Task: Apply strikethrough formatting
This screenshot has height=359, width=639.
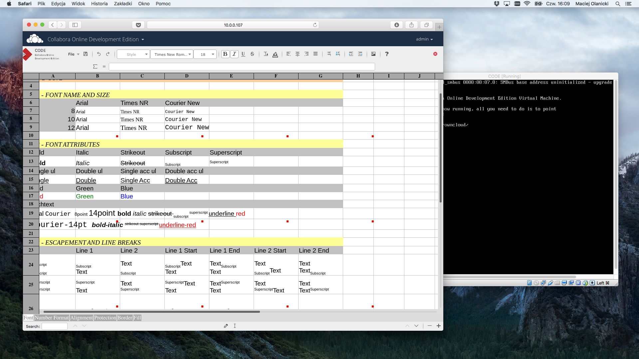Action: (x=252, y=54)
